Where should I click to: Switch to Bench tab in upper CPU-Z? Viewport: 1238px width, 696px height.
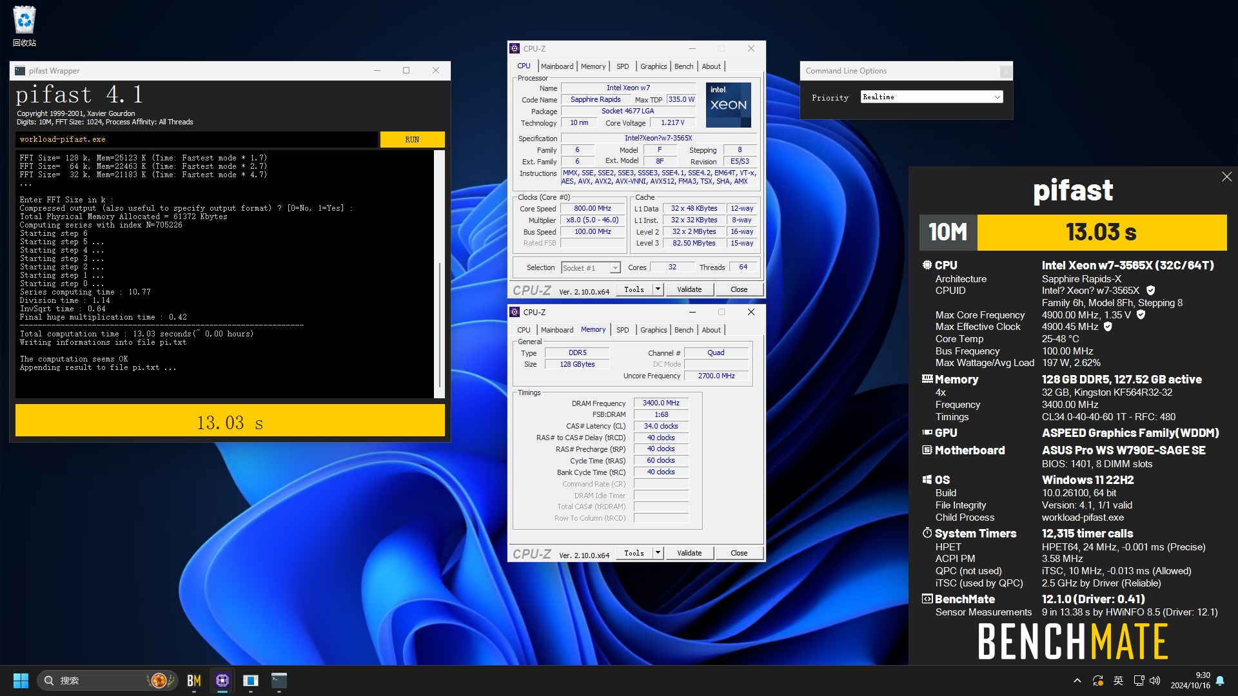coord(683,66)
